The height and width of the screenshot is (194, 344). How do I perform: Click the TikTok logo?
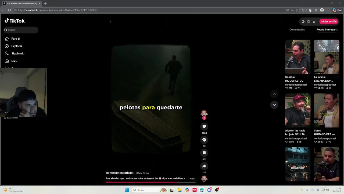click(15, 21)
